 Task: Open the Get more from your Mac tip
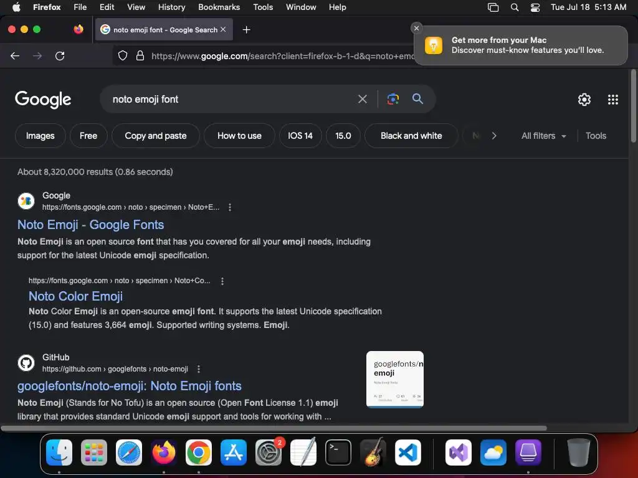(x=521, y=45)
